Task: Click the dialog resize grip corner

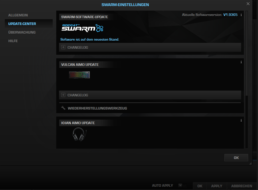Action: click(x=250, y=163)
